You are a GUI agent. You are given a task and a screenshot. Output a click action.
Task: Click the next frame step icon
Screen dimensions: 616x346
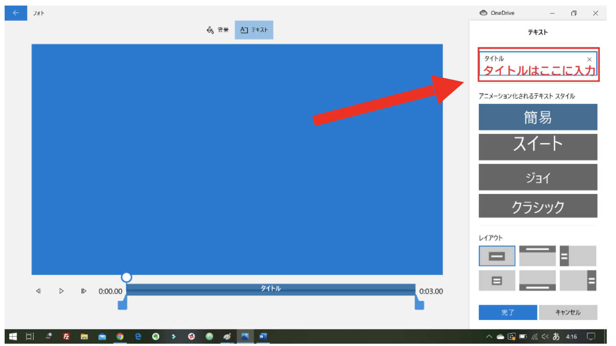click(x=84, y=290)
